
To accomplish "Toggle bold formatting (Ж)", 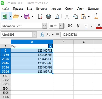I will coord(70,26).
